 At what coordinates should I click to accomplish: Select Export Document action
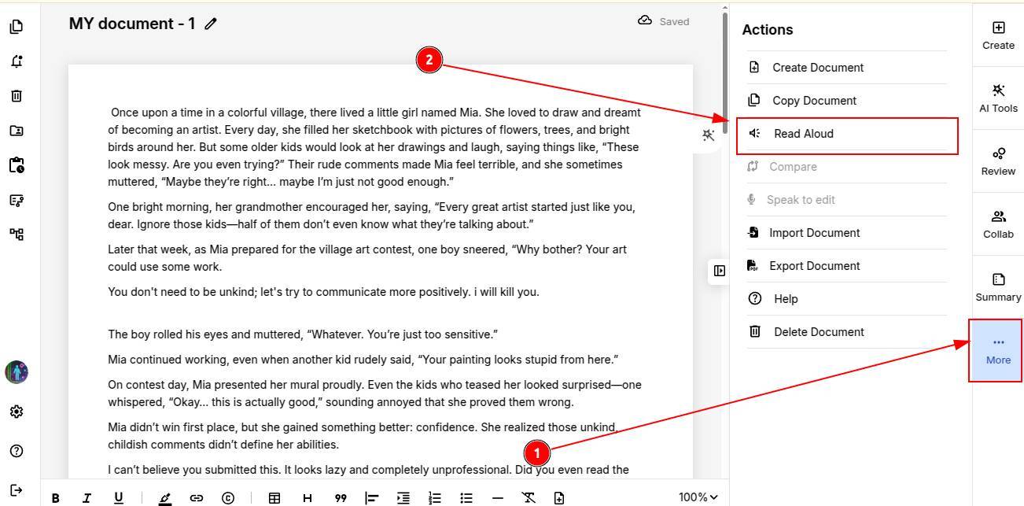pyautogui.click(x=814, y=266)
